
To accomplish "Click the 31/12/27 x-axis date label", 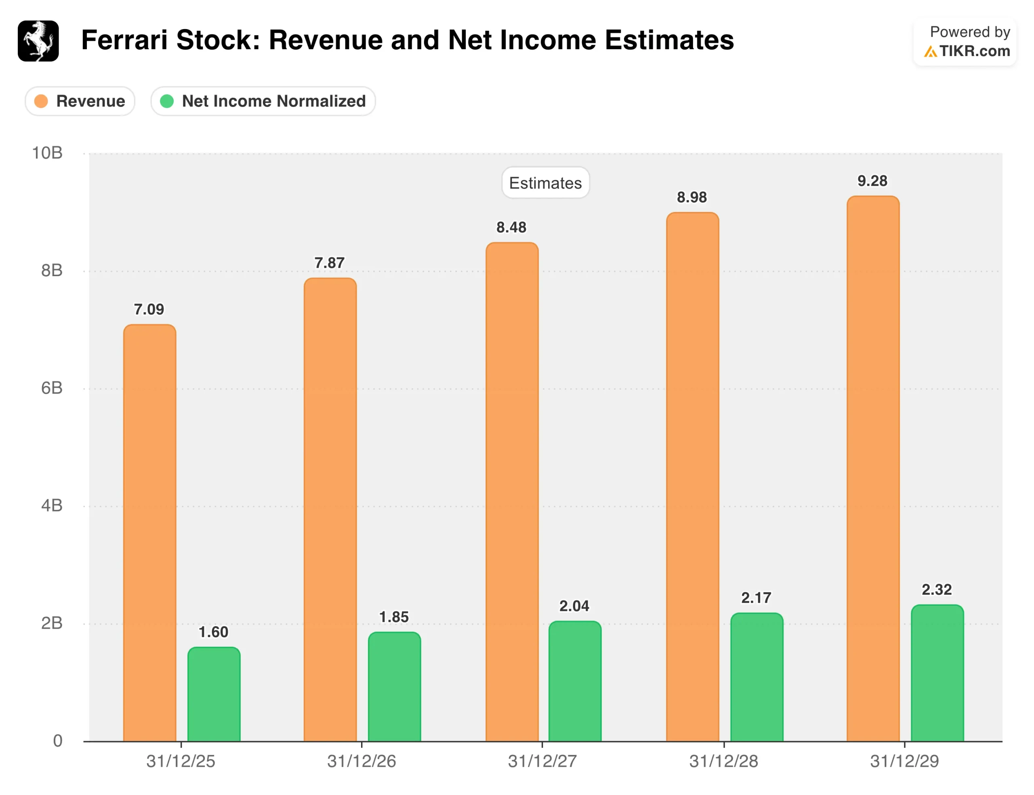I will [x=542, y=761].
